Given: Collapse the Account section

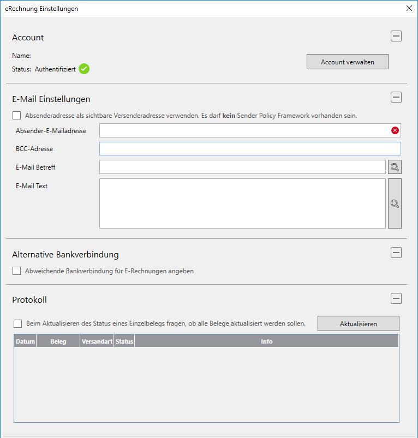Looking at the screenshot, I should tap(396, 37).
